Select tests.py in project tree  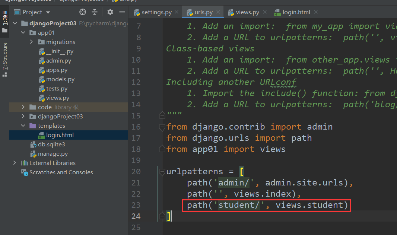57,89
